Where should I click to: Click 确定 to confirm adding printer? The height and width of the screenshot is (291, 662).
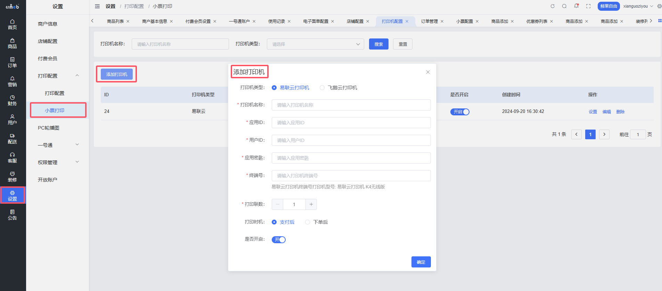pos(421,262)
